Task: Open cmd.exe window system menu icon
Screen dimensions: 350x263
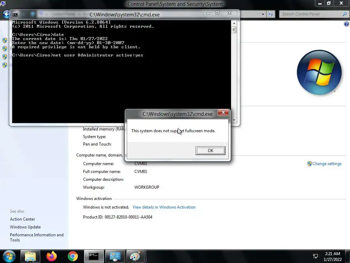Action: 15,15
